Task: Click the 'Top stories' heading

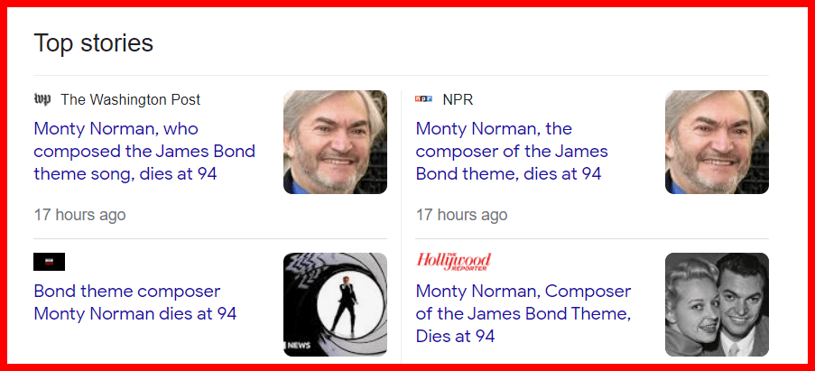Action: coord(94,42)
